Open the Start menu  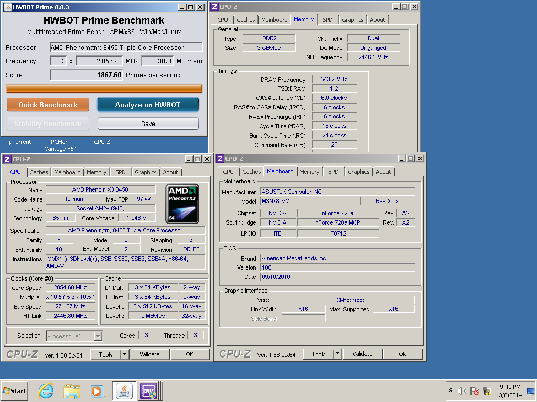14,391
